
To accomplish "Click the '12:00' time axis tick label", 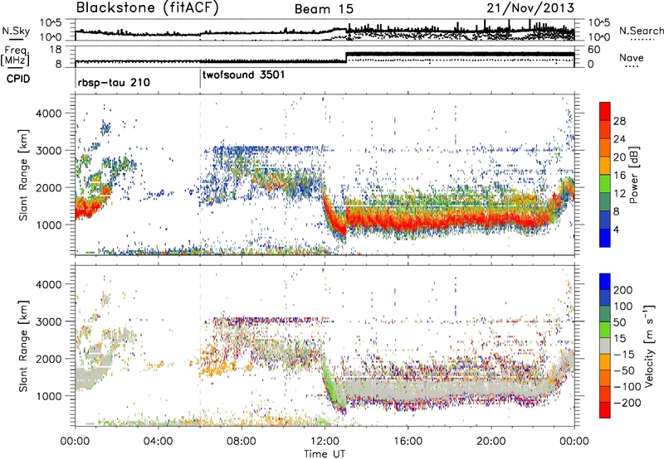I will tap(325, 442).
